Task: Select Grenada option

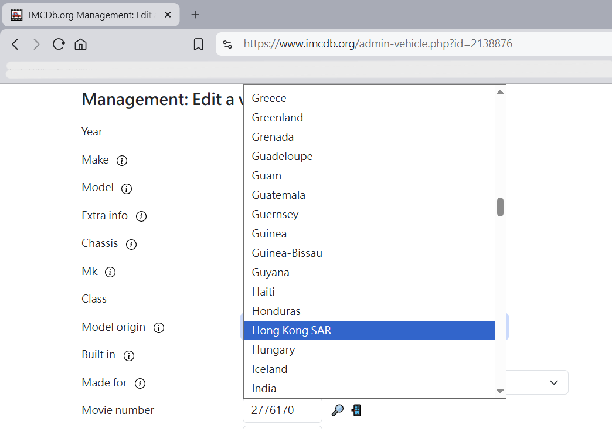Action: 369,137
